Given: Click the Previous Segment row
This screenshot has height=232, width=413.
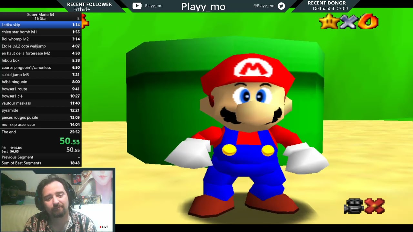Looking at the screenshot, I should tap(41, 157).
